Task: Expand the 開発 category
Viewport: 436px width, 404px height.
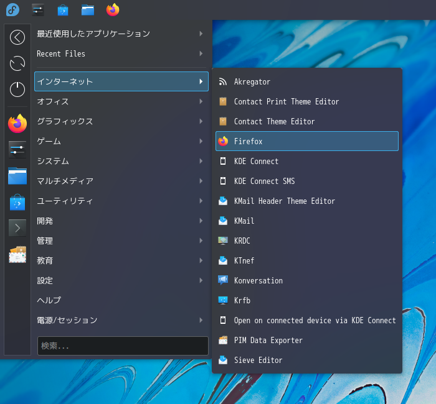Action: [121, 221]
